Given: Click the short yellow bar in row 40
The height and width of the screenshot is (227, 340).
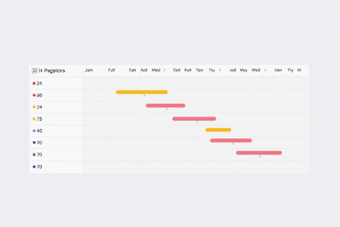Looking at the screenshot, I should tap(218, 130).
